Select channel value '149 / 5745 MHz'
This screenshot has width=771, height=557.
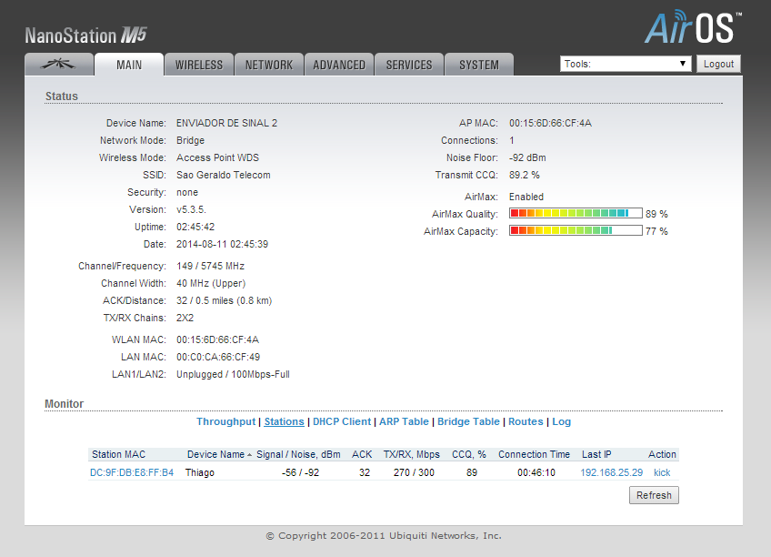point(210,266)
